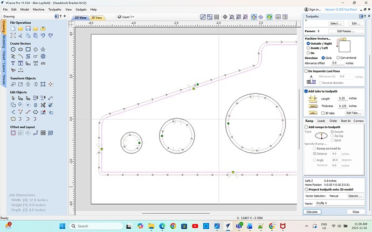The width and height of the screenshot is (372, 232).
Task: Select the Draw Polyline tool
Action: click(x=13, y=57)
